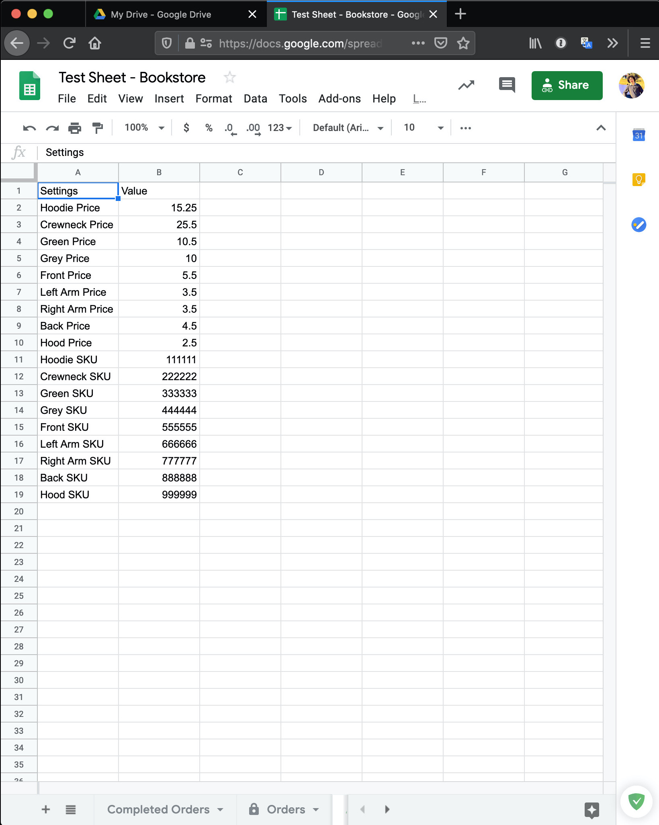Select cell B2 with value 15.25
This screenshot has width=659, height=825.
[x=159, y=208]
